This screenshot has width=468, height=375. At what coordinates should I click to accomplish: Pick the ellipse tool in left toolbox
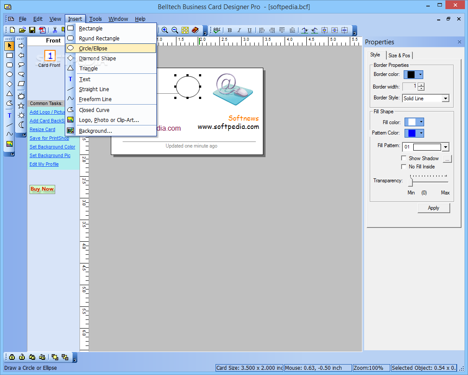pos(10,75)
